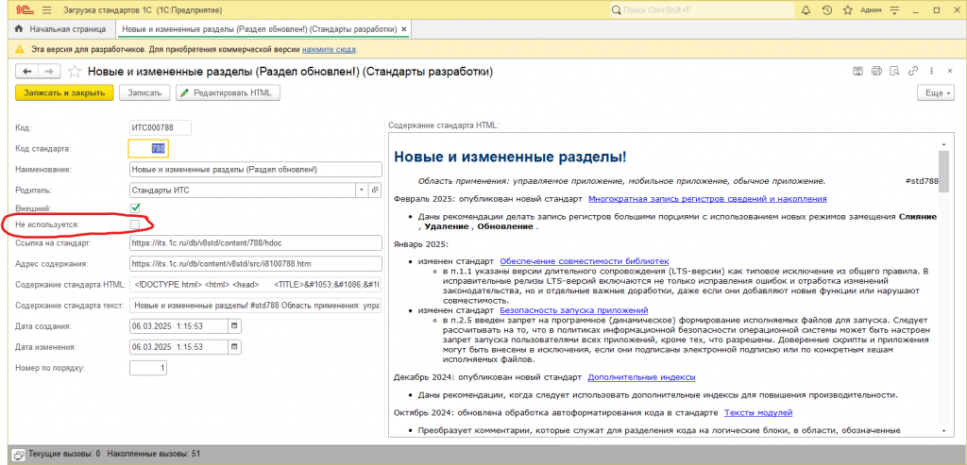
Task: Enable the Не используется checkbox
Action: coord(135,224)
